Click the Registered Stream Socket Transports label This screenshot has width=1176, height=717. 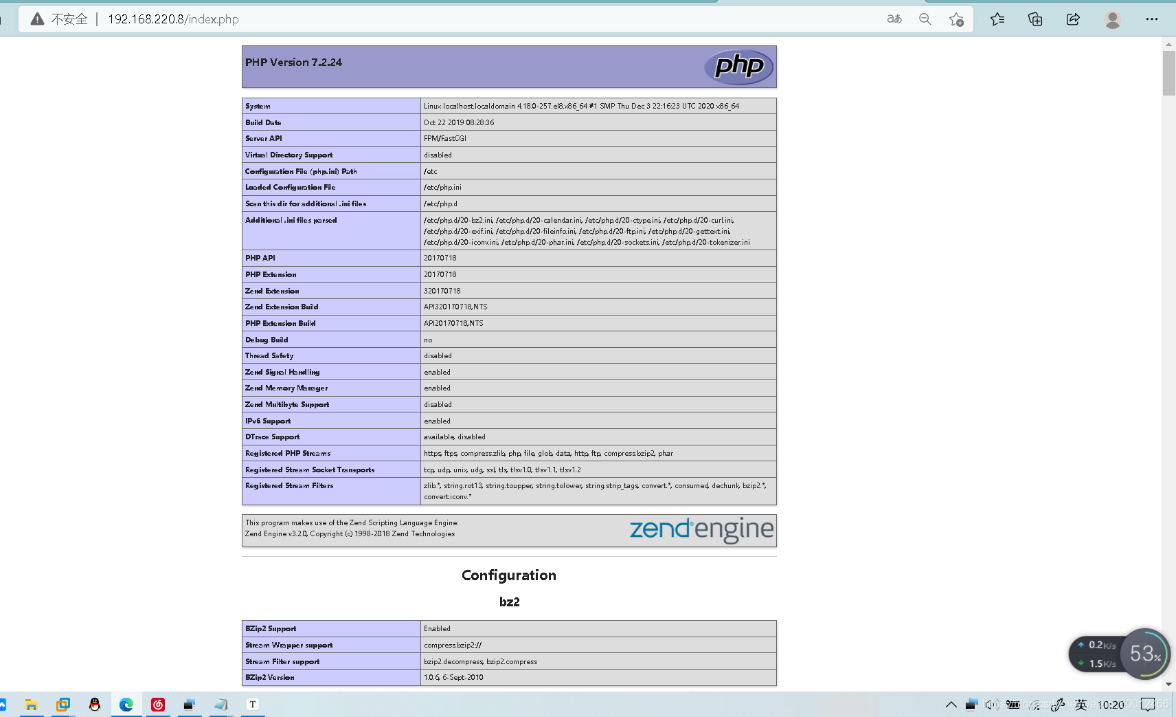point(310,470)
